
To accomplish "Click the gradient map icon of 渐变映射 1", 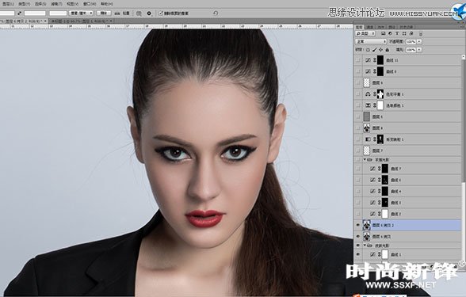I will 368,139.
